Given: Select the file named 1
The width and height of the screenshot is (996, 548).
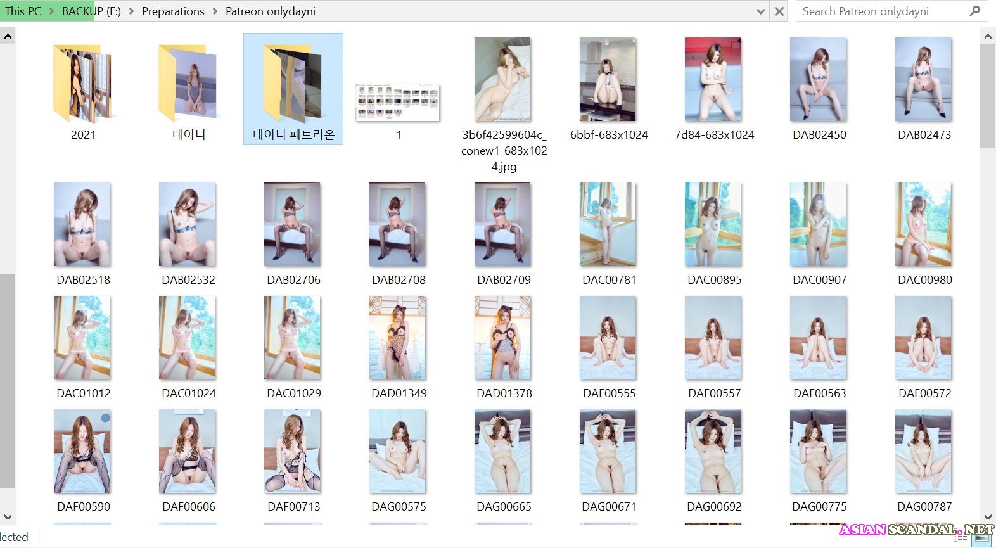Looking at the screenshot, I should pos(399,111).
